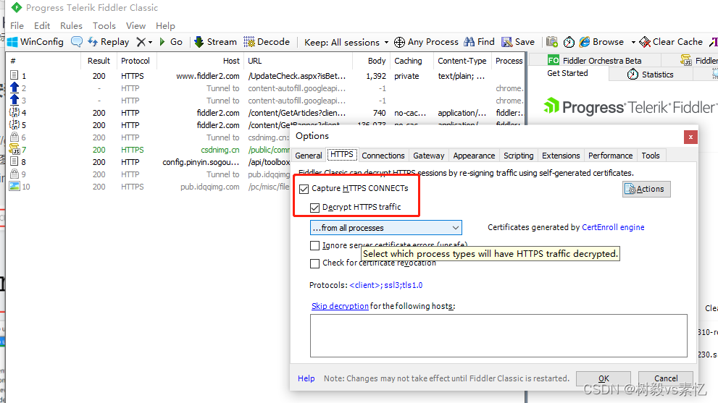The height and width of the screenshot is (403, 718).
Task: Sort by Protocol column header
Action: click(135, 61)
